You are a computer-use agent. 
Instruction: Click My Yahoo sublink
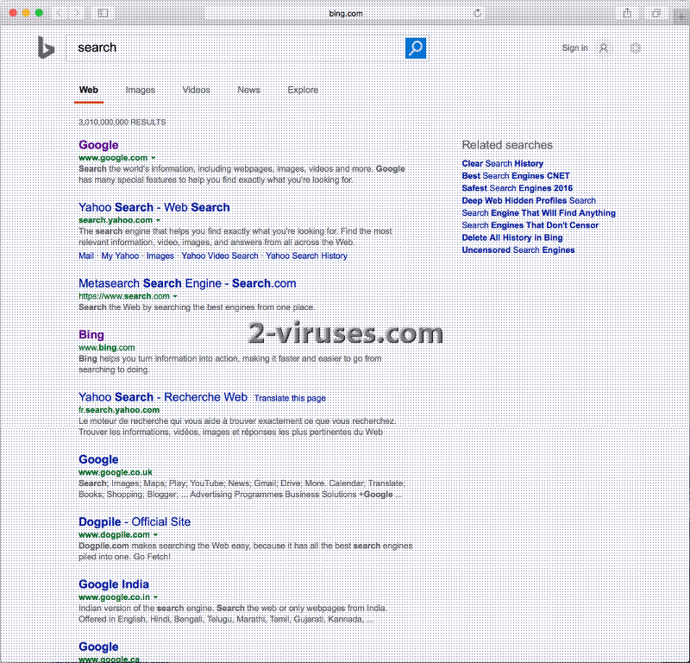[x=120, y=256]
